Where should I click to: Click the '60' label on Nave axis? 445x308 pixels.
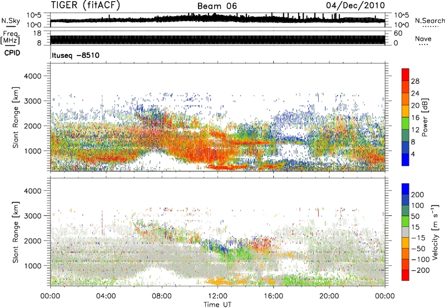pyautogui.click(x=398, y=33)
